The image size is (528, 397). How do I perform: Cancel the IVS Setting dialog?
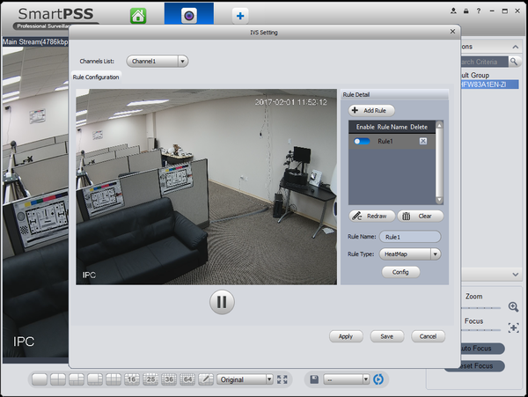[428, 336]
